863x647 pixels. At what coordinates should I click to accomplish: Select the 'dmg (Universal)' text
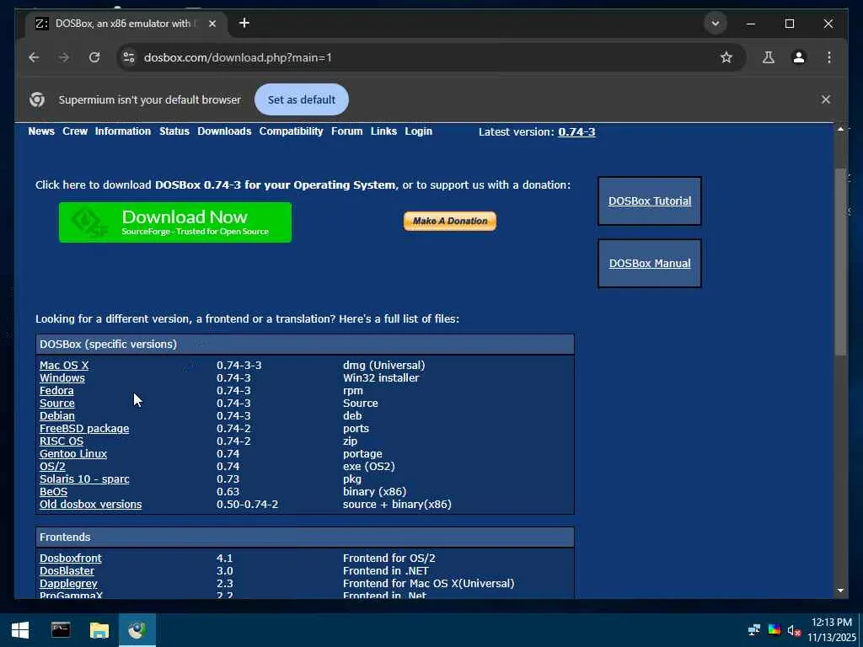pos(384,366)
